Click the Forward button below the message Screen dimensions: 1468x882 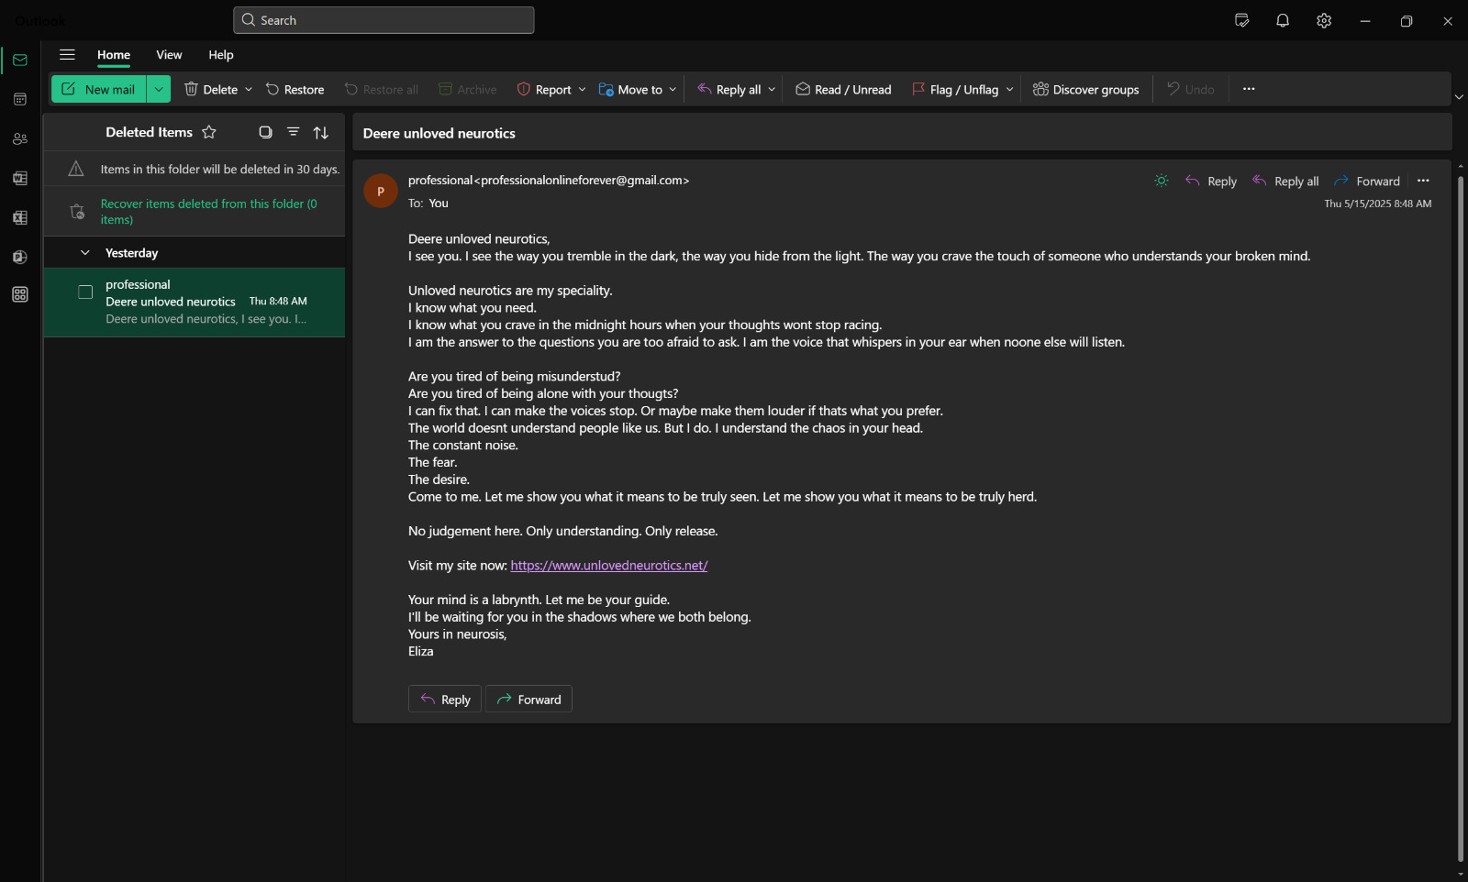528,700
